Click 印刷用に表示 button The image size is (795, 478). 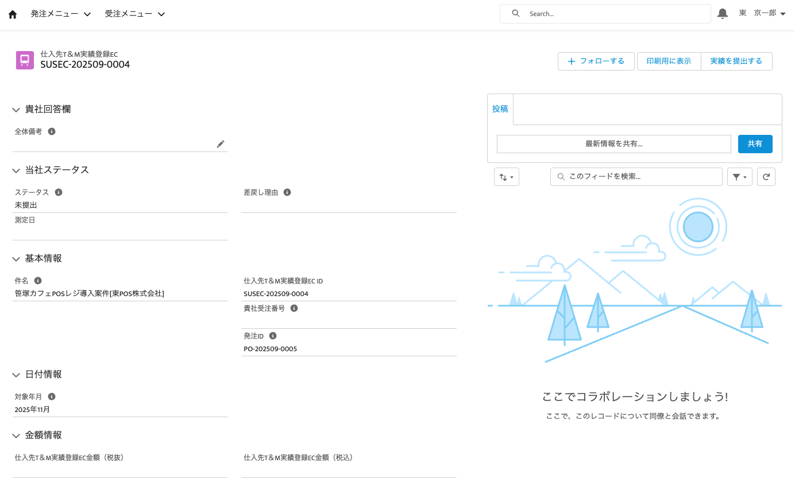[x=669, y=61]
